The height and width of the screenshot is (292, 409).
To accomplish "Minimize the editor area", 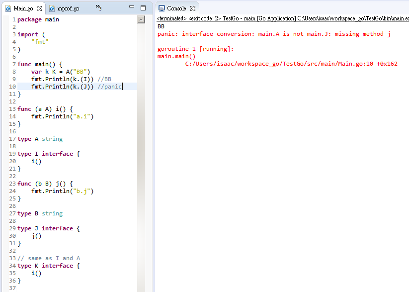I will tap(131, 8).
